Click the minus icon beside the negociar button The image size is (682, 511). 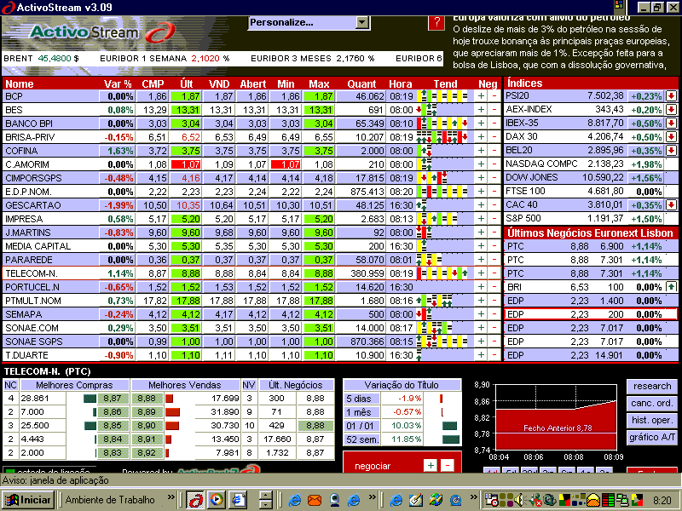[x=447, y=463]
